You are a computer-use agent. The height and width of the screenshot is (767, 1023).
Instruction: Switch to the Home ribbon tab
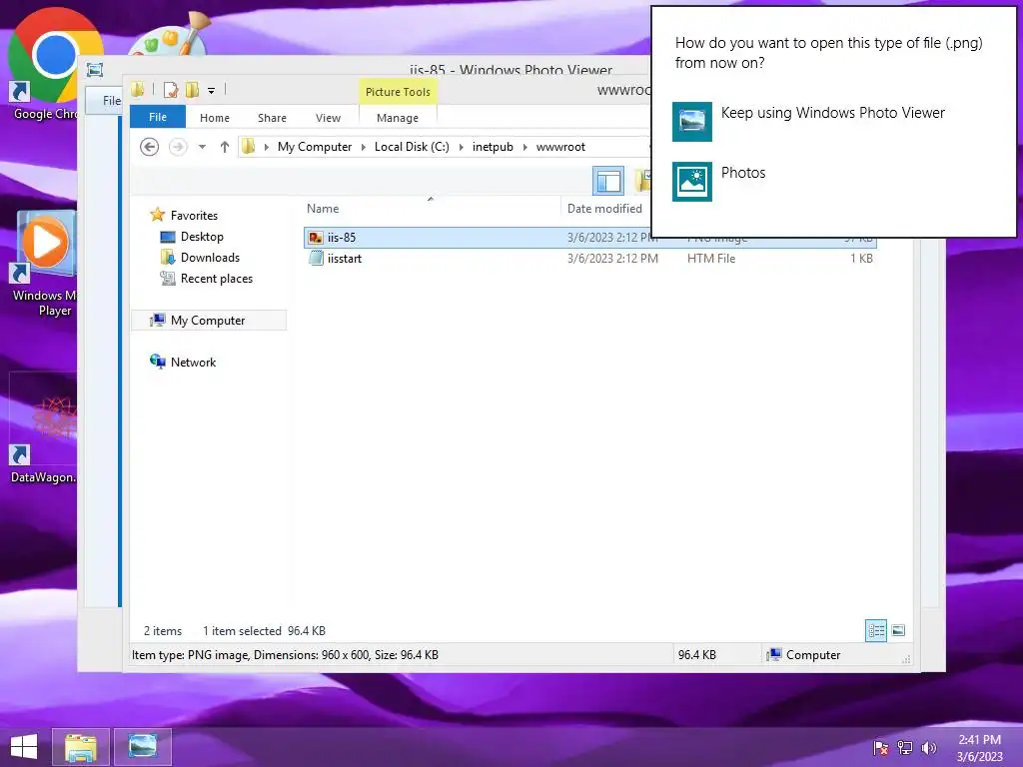(215, 118)
